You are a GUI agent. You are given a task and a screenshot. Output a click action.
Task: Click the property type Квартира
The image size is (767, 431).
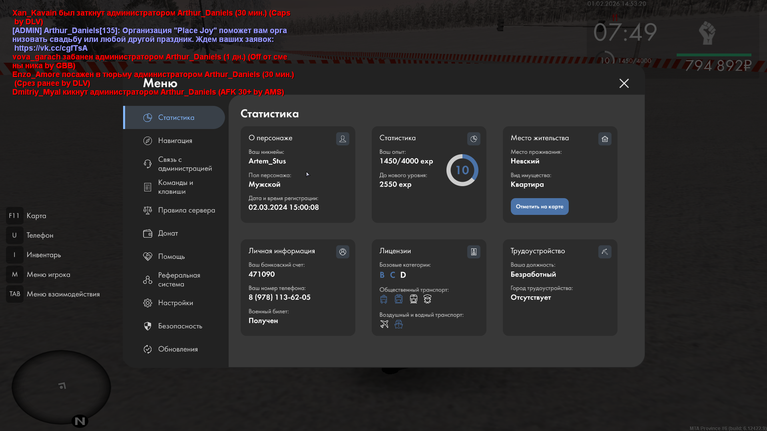tap(527, 184)
